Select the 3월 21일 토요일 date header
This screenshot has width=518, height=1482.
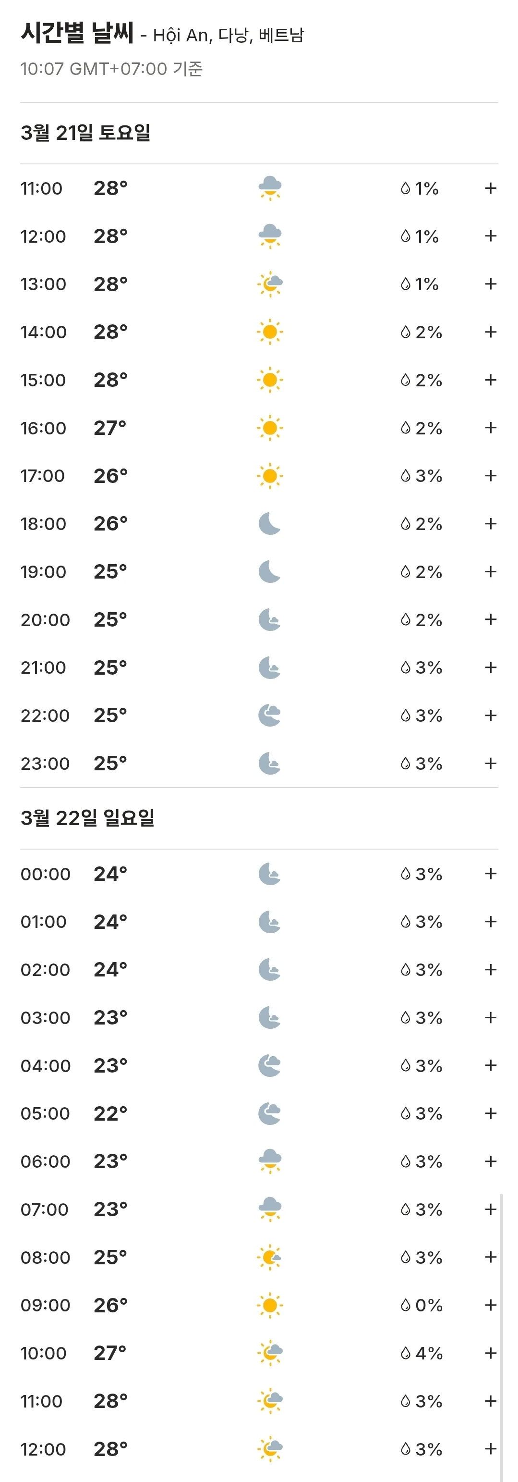[85, 133]
